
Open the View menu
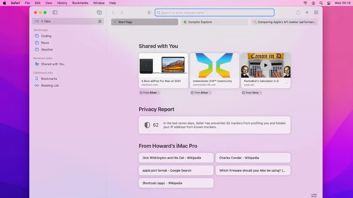tap(48, 3)
